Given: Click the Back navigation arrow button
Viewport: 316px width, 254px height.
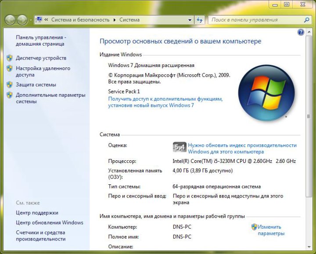Looking at the screenshot, I should coord(10,20).
